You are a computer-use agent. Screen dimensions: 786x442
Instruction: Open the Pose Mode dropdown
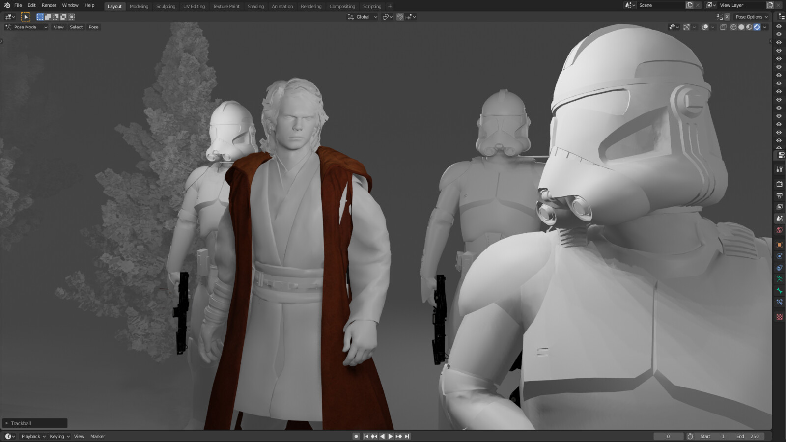tap(26, 27)
